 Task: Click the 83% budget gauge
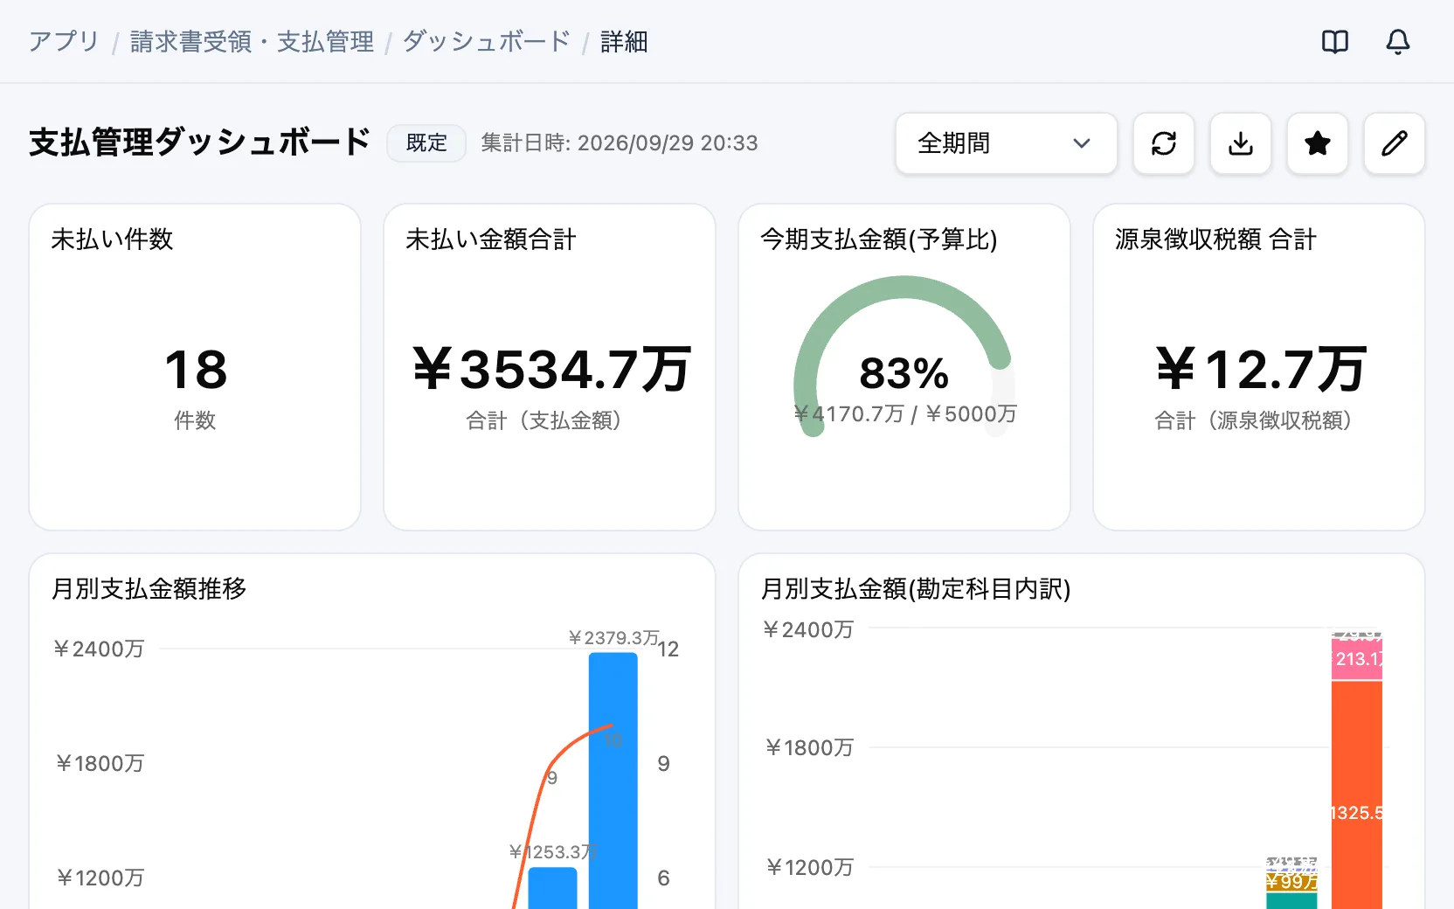(x=904, y=356)
